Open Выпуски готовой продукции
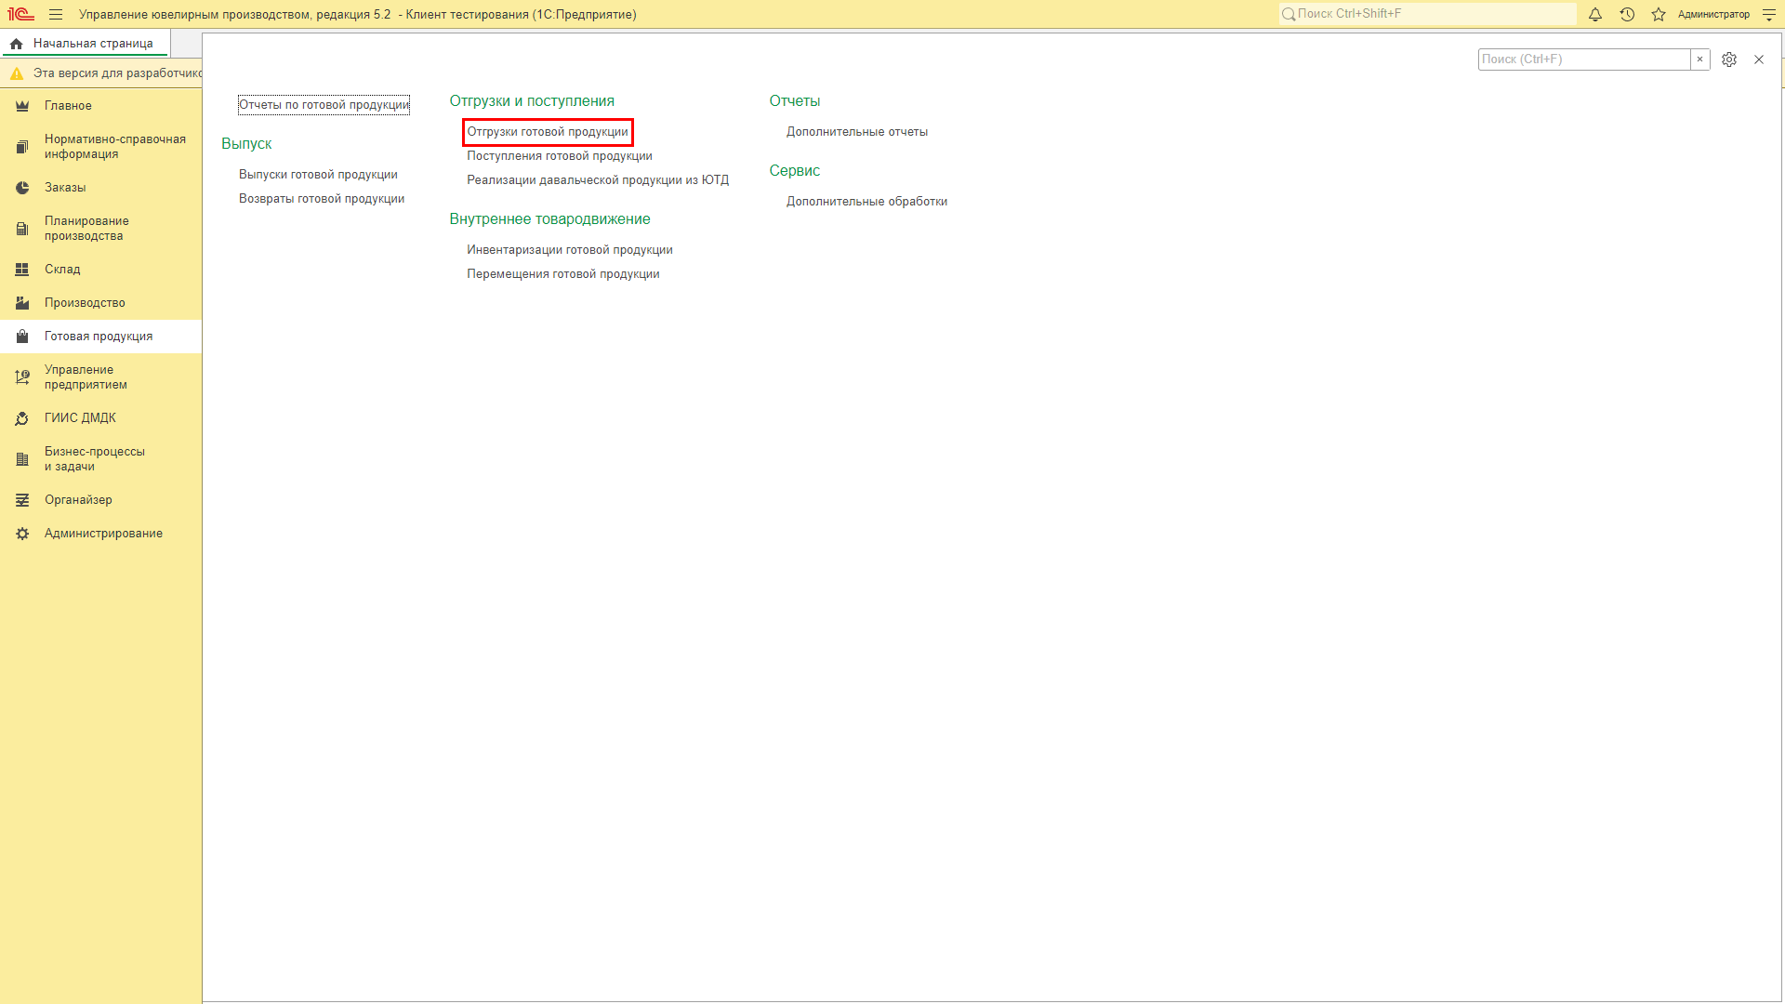This screenshot has width=1785, height=1004. (x=318, y=175)
